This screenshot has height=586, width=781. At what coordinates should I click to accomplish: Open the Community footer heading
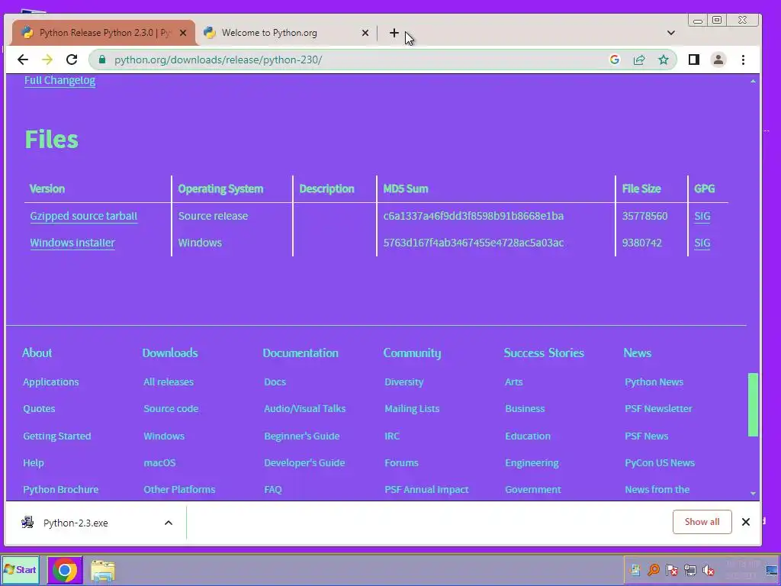point(413,353)
